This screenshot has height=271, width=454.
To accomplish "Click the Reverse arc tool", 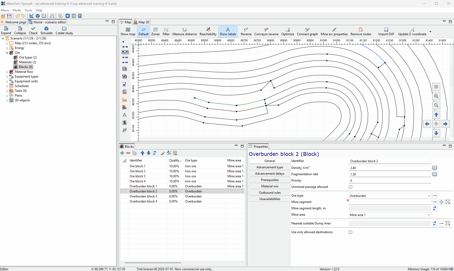I will (x=246, y=31).
